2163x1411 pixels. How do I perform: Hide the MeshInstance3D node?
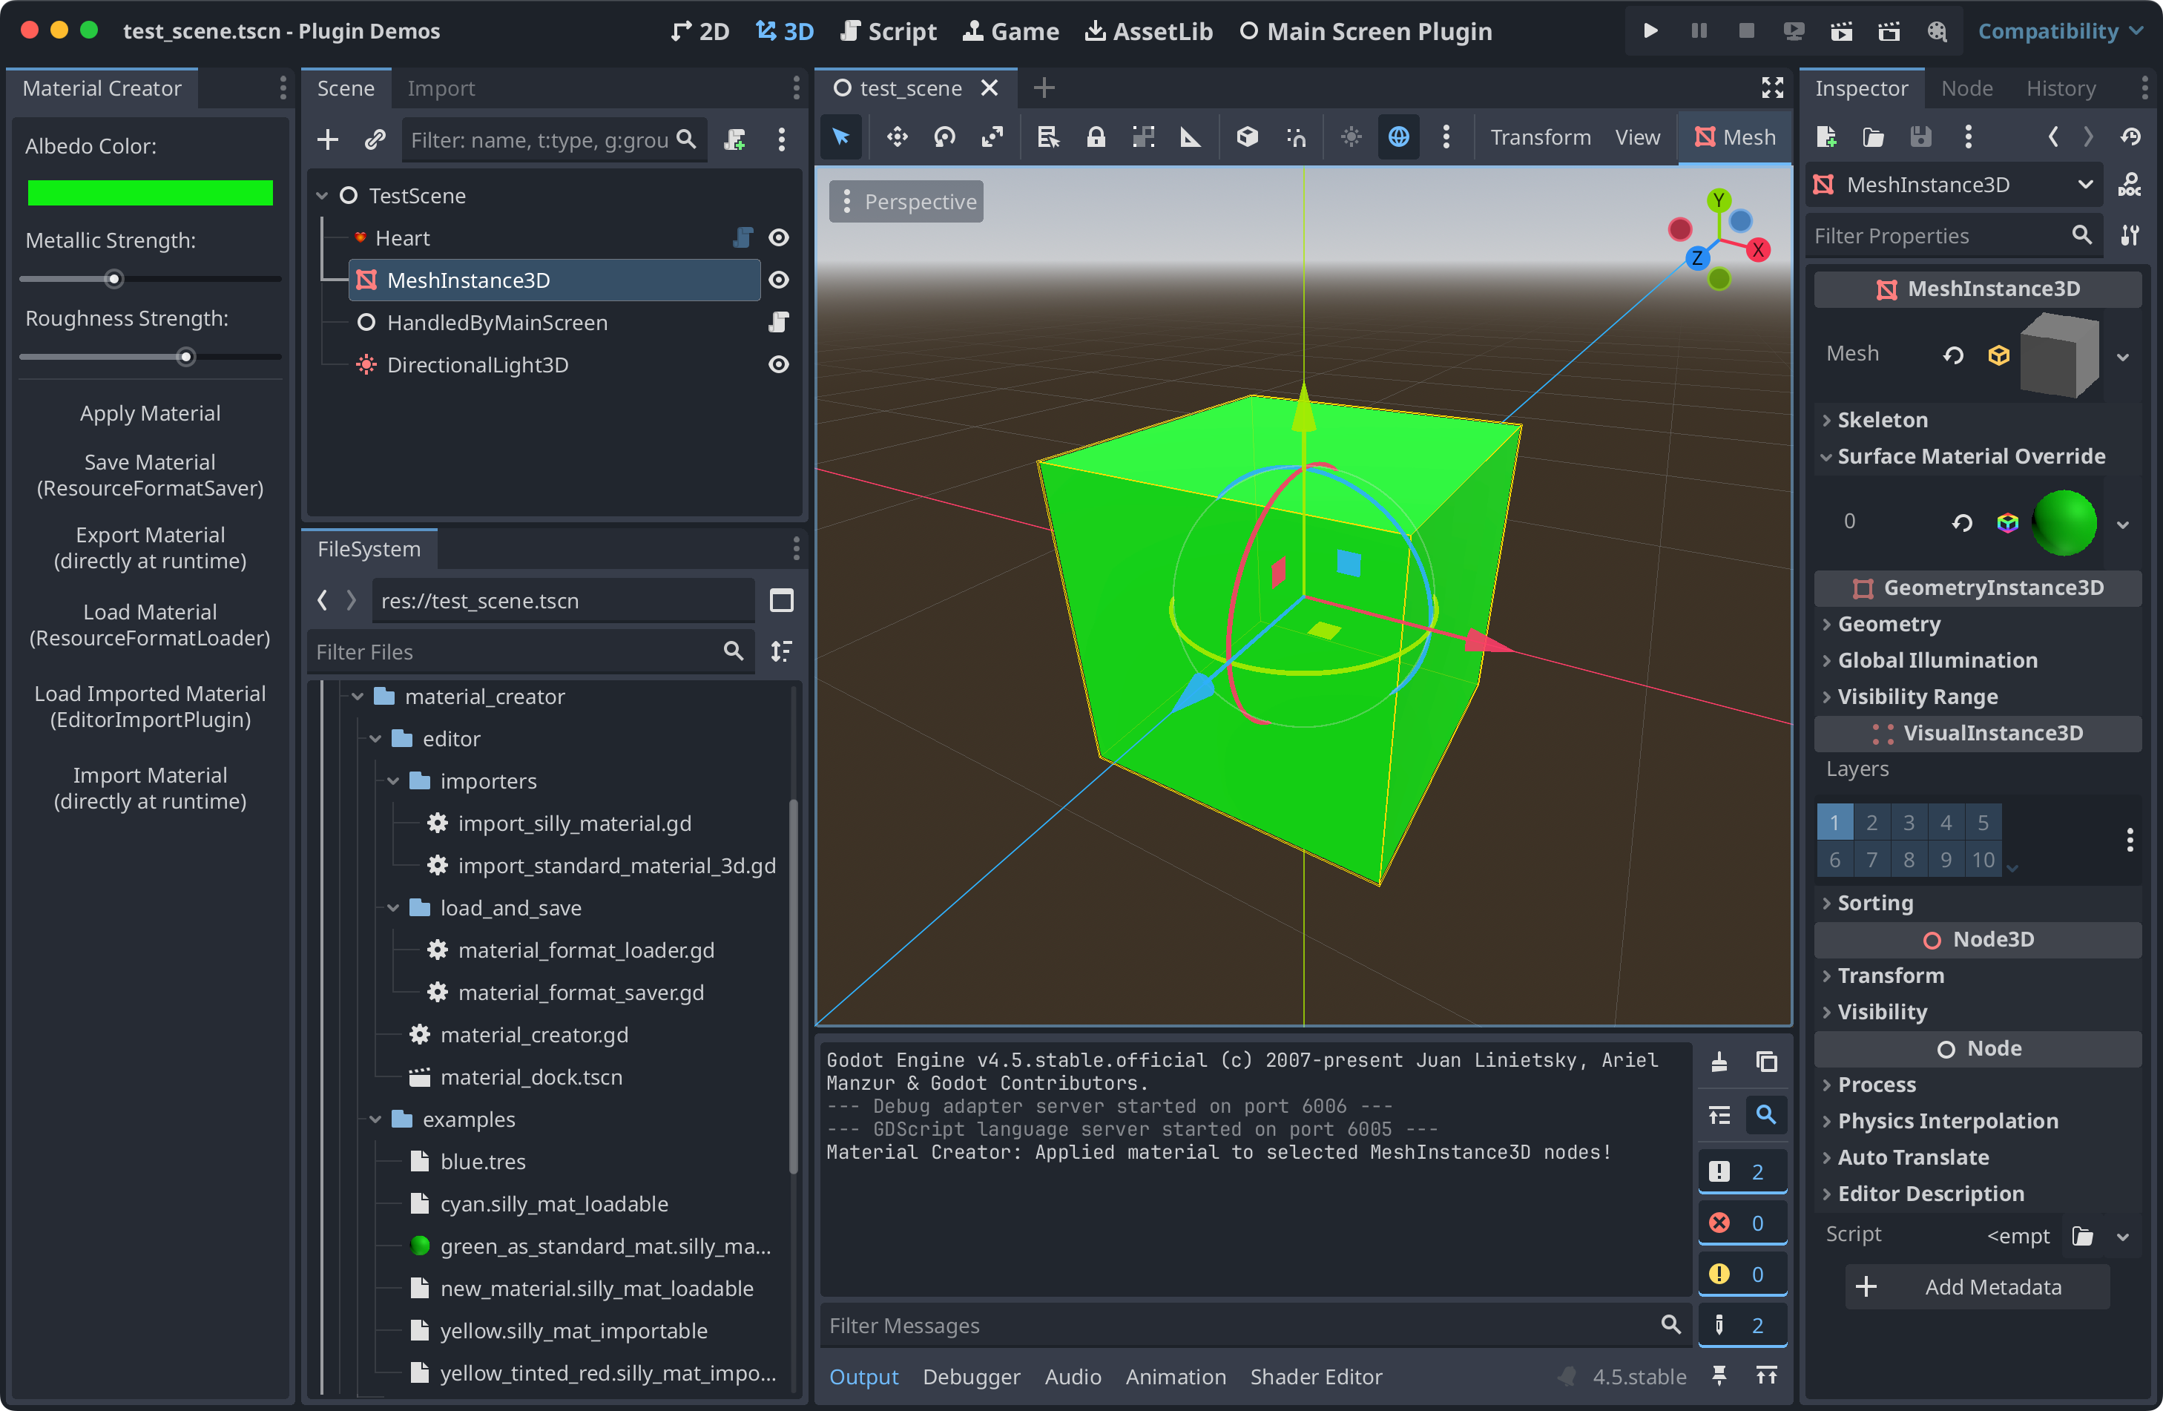[x=779, y=280]
